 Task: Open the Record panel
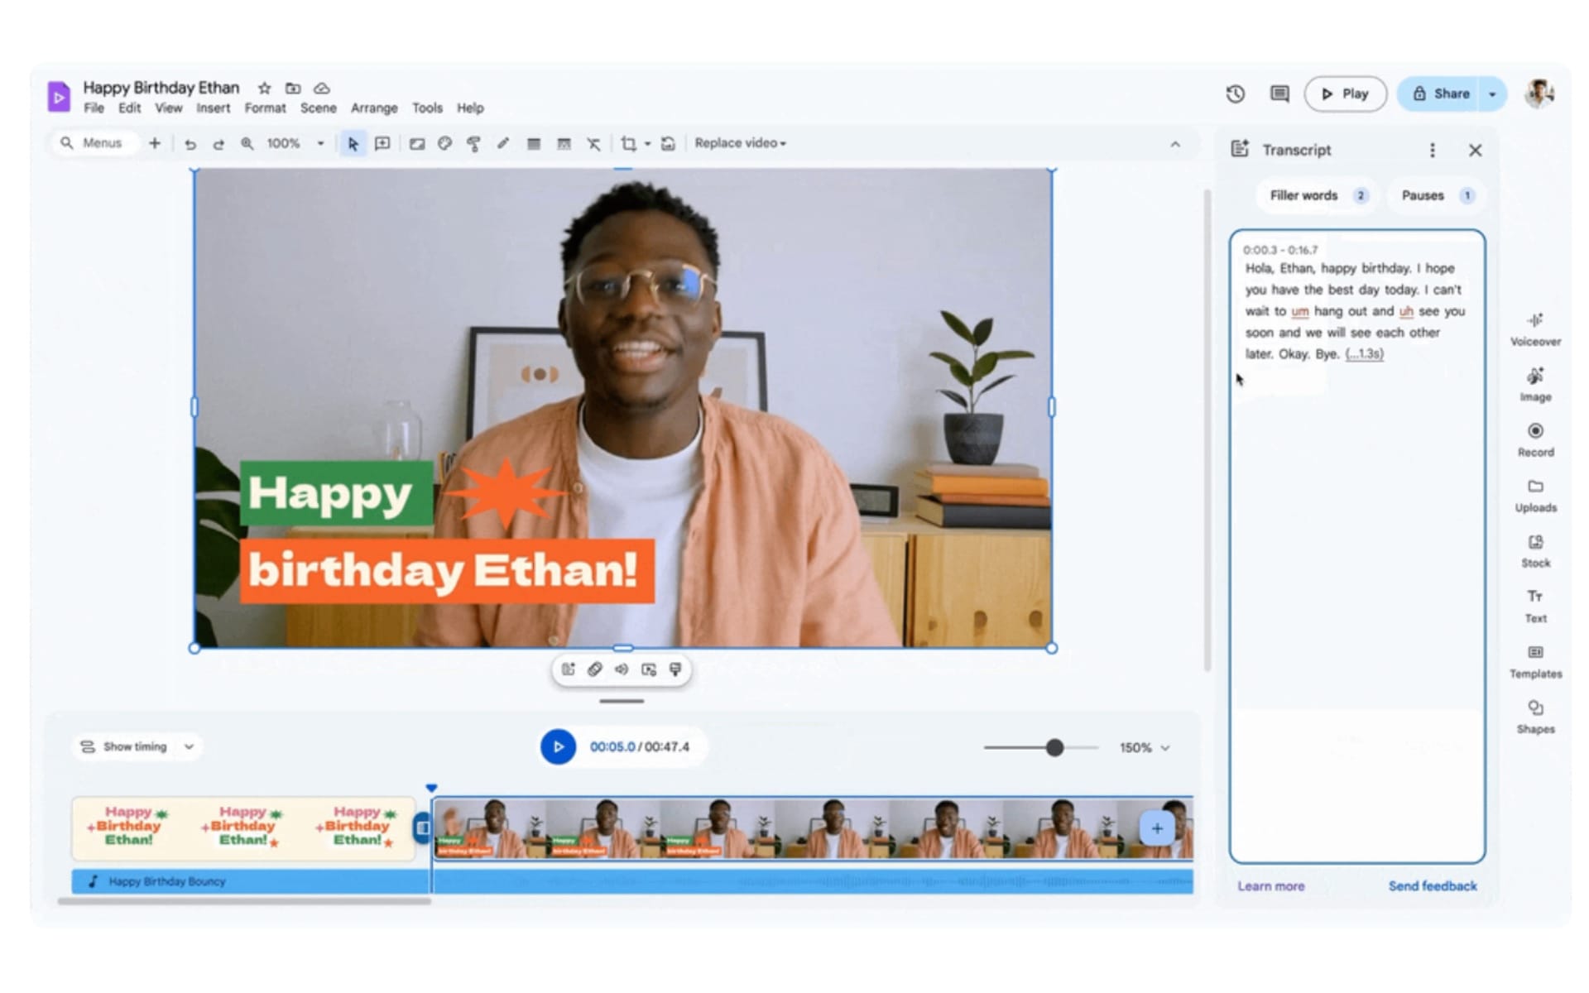point(1535,439)
